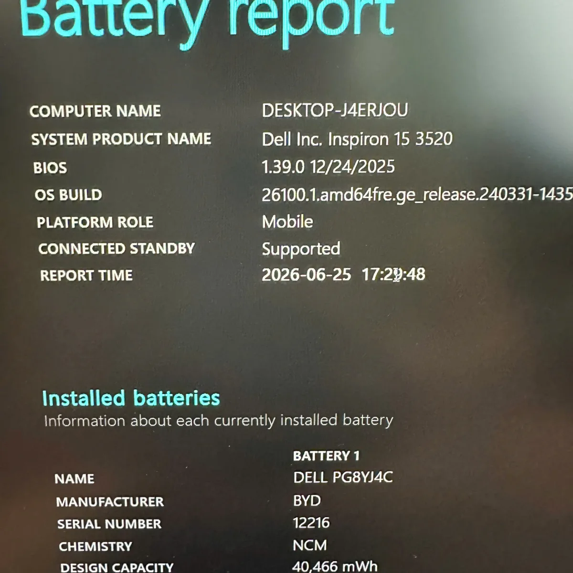Click the Battery report heading
The width and height of the screenshot is (573, 573).
[208, 19]
